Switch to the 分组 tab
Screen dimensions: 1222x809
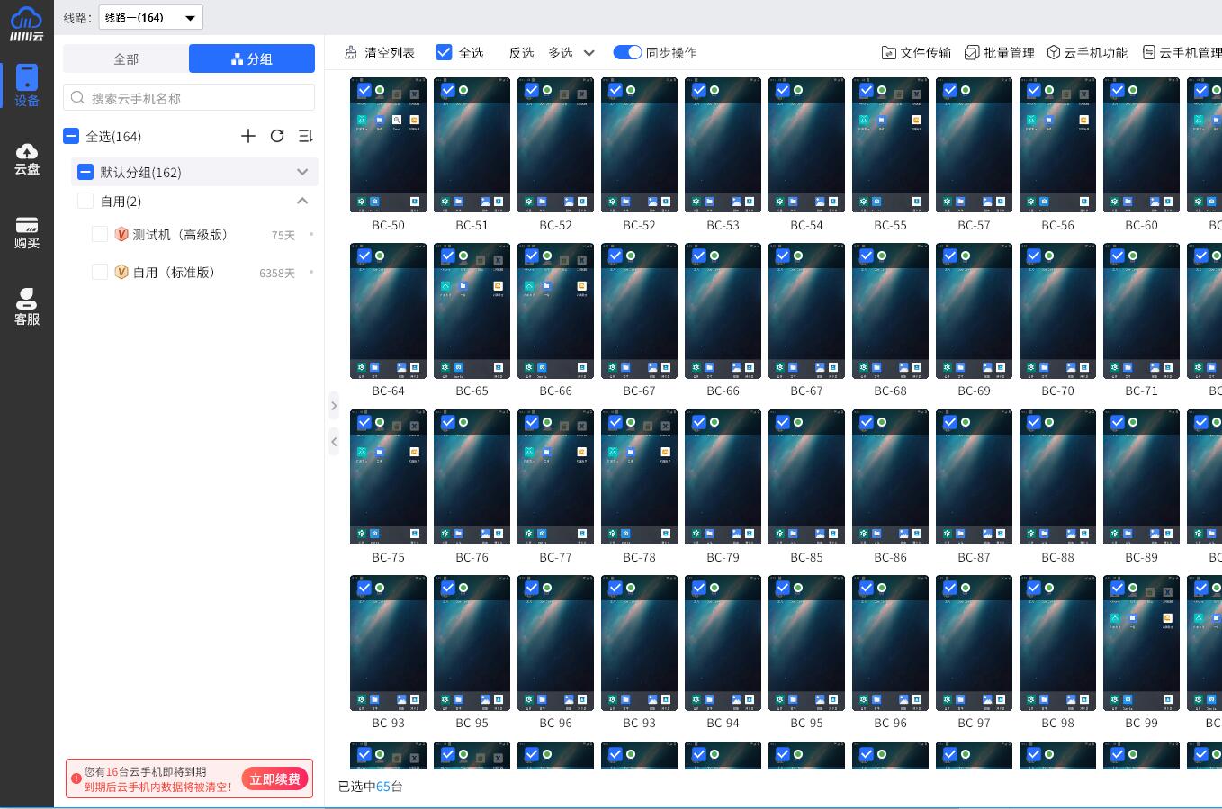pyautogui.click(x=251, y=58)
